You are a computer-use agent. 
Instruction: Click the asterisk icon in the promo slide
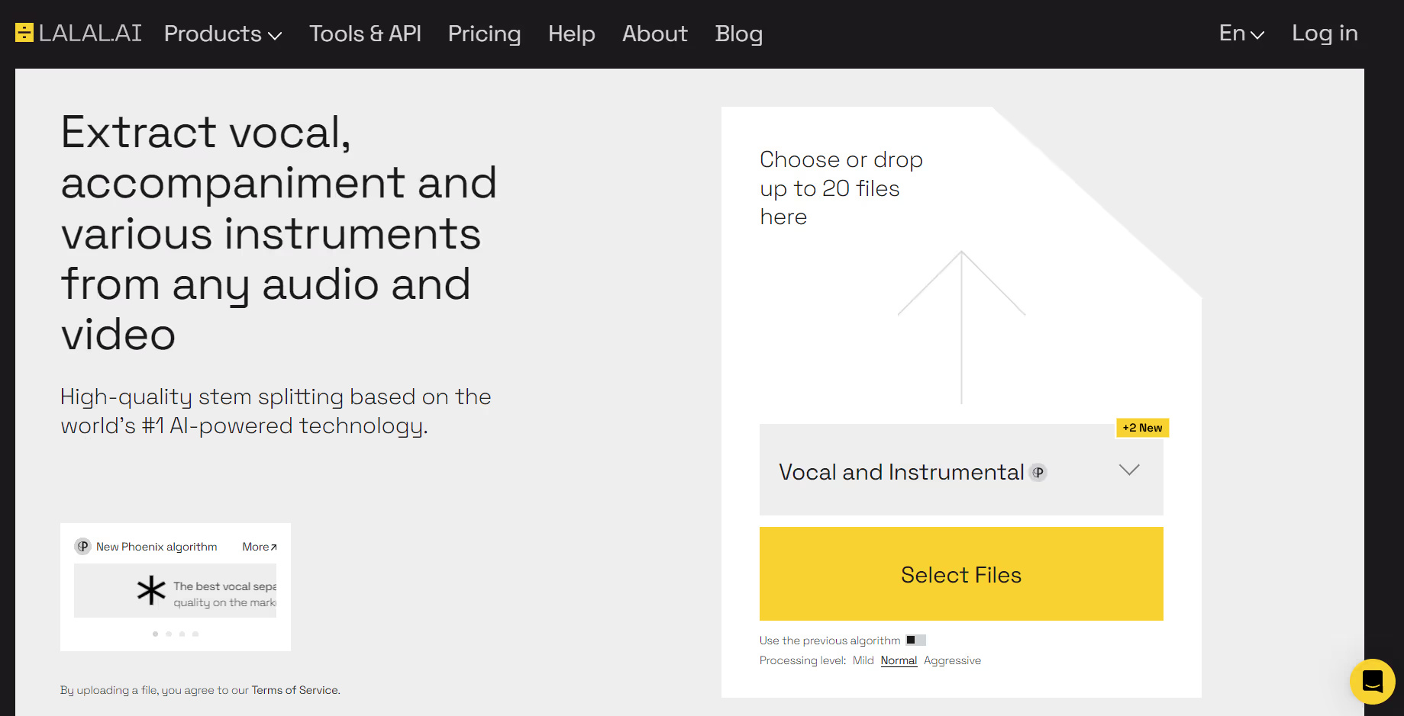coord(151,591)
